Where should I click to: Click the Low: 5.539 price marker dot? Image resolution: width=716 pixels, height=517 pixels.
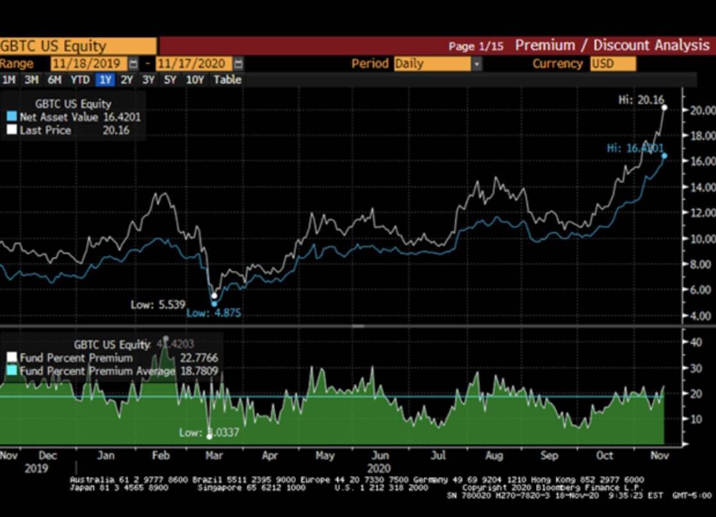(x=214, y=296)
